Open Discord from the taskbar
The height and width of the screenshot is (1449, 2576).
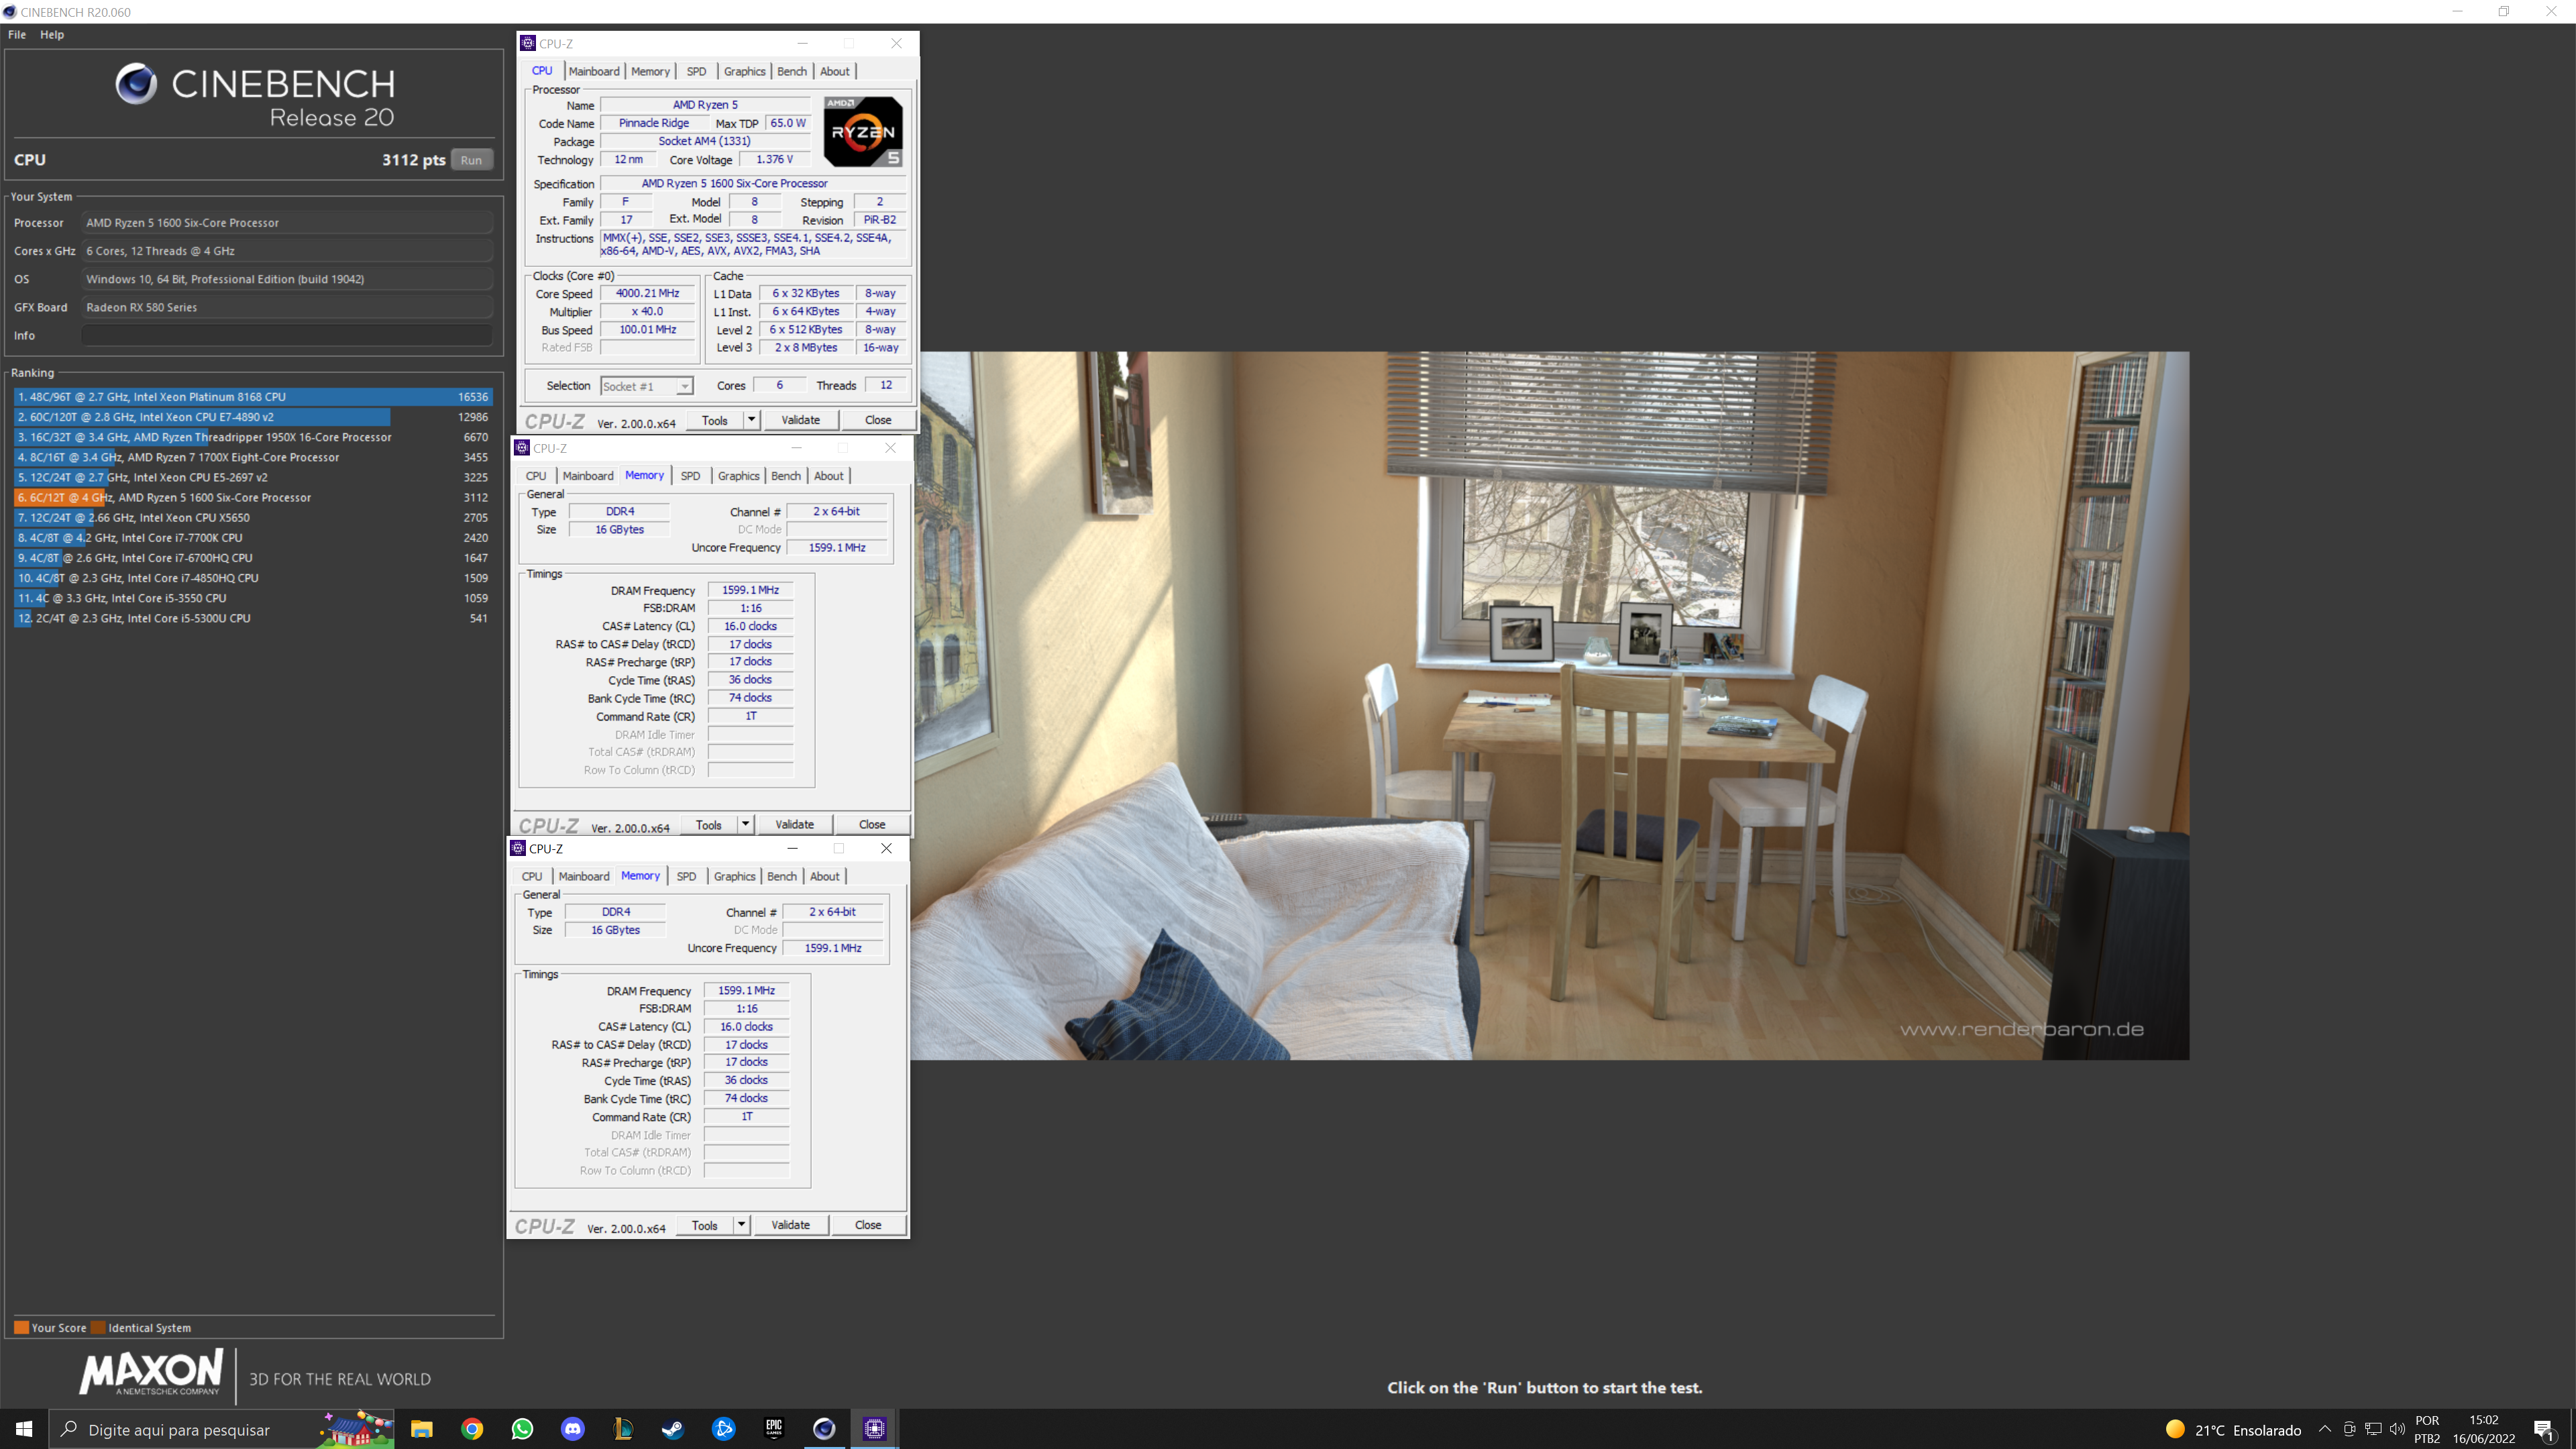click(x=572, y=1429)
